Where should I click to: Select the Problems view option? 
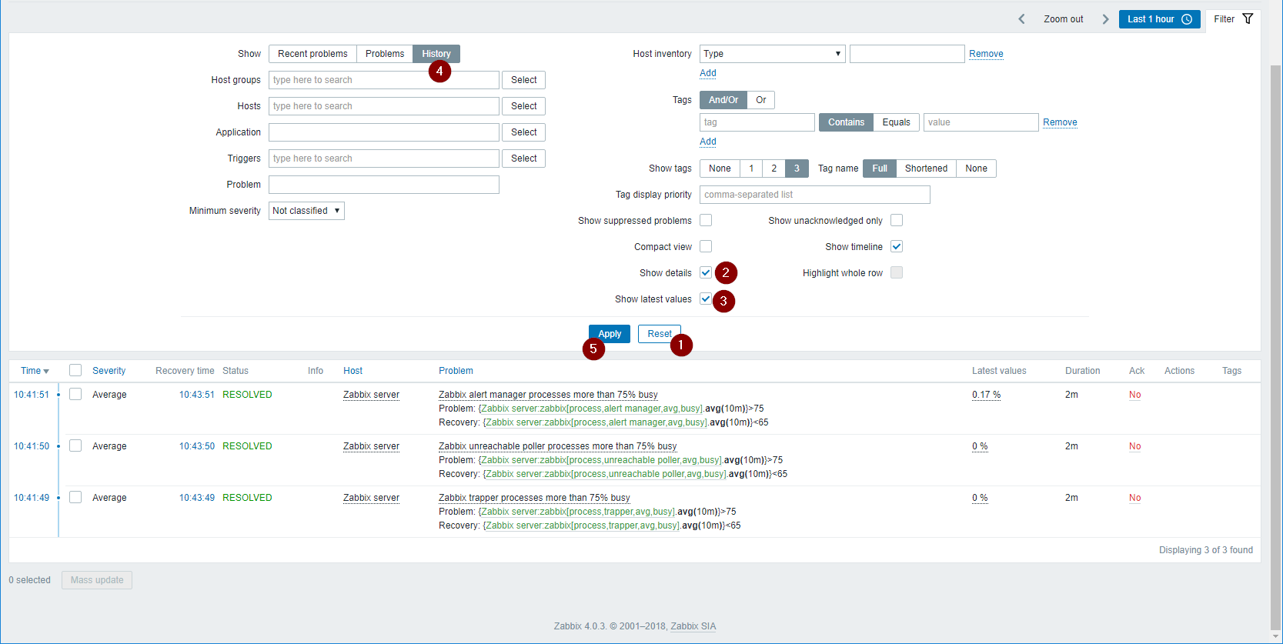tap(385, 54)
